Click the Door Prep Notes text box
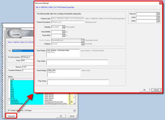 (x=77, y=62)
